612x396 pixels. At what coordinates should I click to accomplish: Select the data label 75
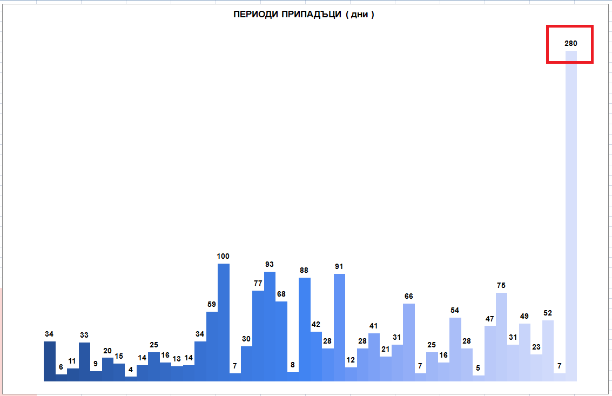[x=501, y=285]
